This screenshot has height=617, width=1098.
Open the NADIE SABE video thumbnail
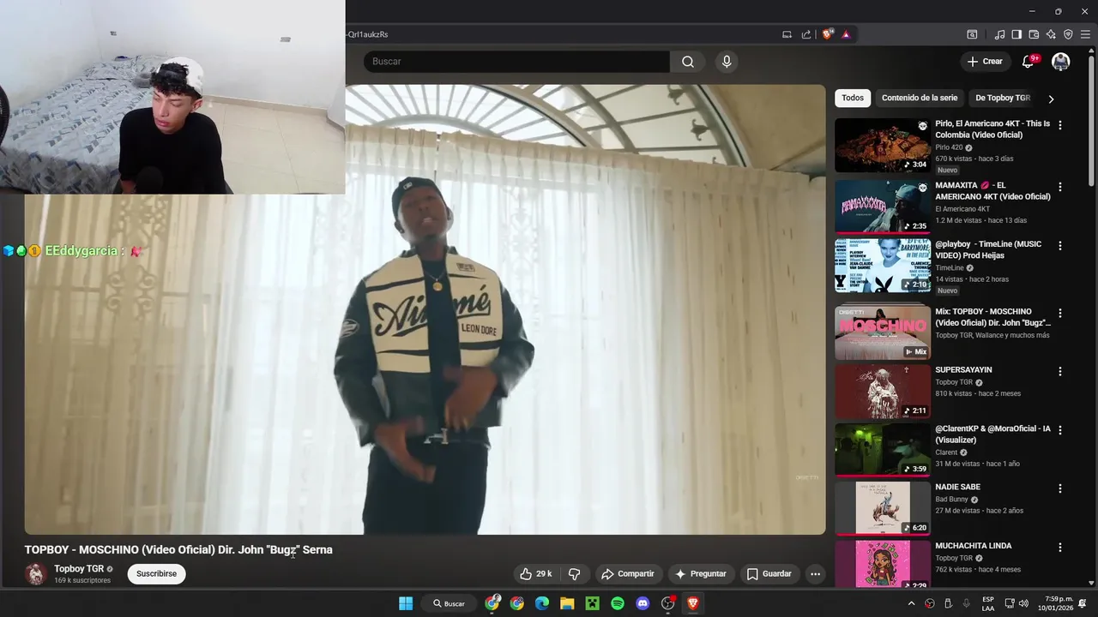pyautogui.click(x=883, y=508)
